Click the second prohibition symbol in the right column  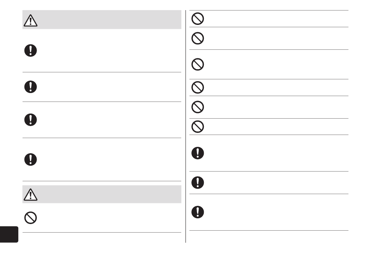(198, 39)
